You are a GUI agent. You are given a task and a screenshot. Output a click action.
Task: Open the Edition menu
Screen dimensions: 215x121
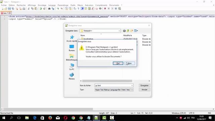tap(12, 5)
